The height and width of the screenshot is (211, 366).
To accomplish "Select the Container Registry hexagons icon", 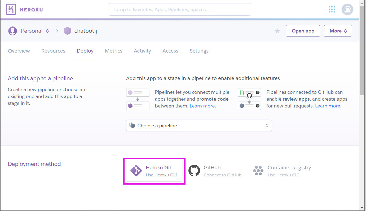I will pos(258,171).
